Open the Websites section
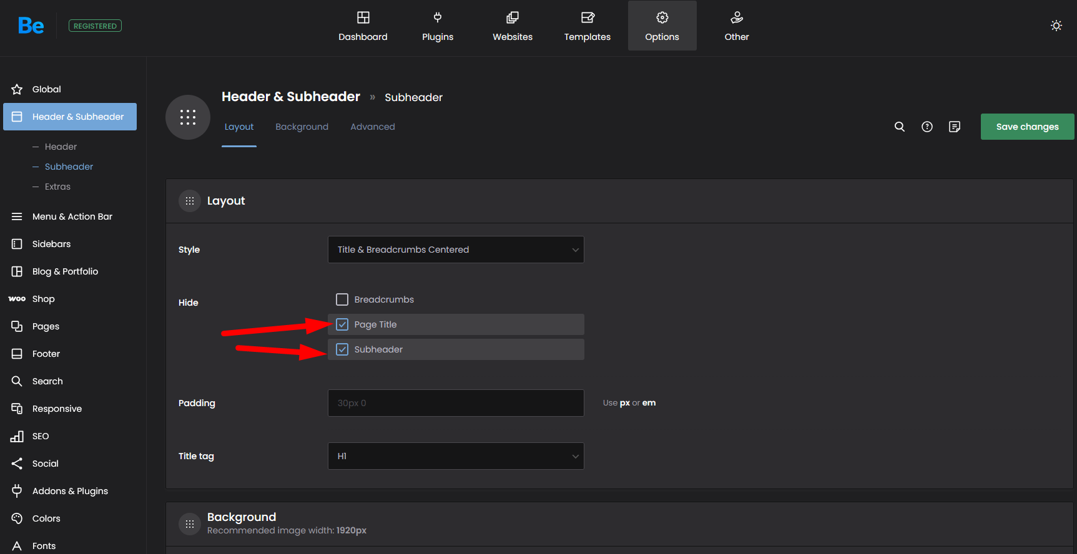 (x=513, y=26)
